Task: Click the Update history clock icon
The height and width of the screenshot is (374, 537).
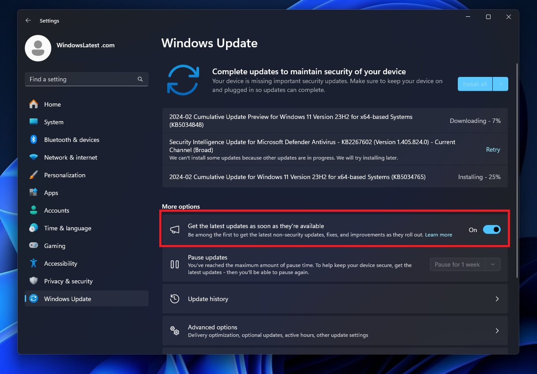Action: pos(175,299)
